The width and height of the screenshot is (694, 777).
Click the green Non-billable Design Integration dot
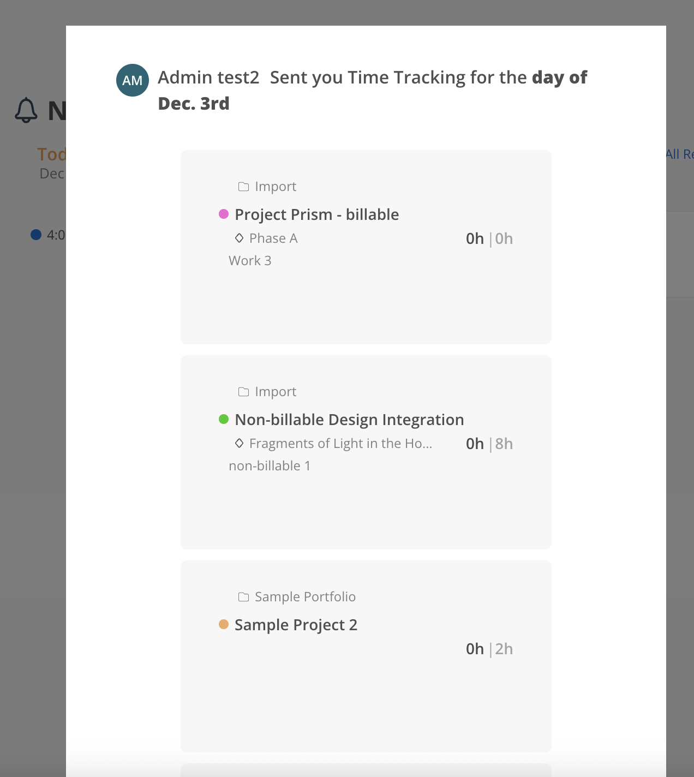coord(224,419)
